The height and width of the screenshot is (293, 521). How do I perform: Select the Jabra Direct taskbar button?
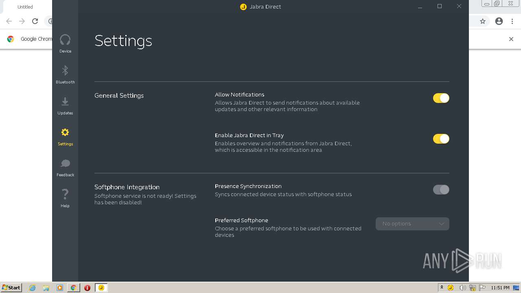pos(101,288)
